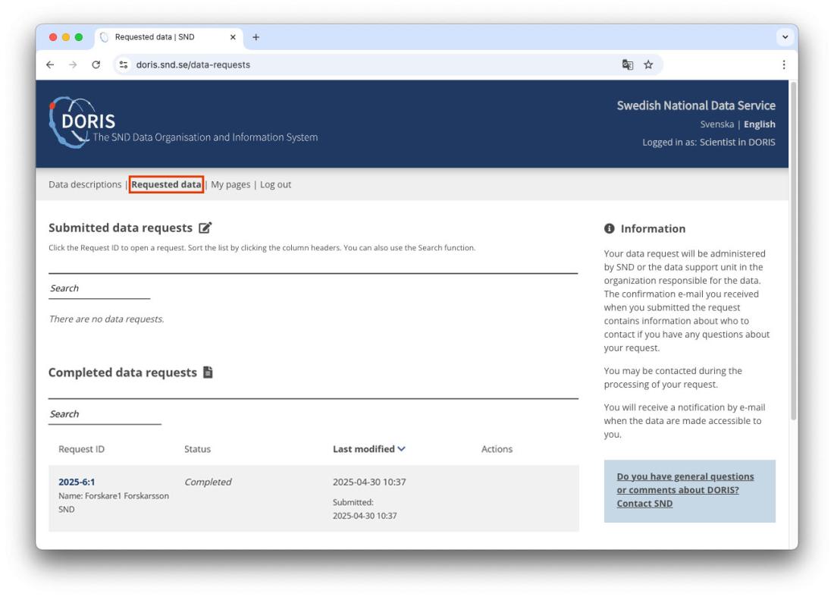The width and height of the screenshot is (834, 597).
Task: Click the address bar URL
Action: pos(193,64)
